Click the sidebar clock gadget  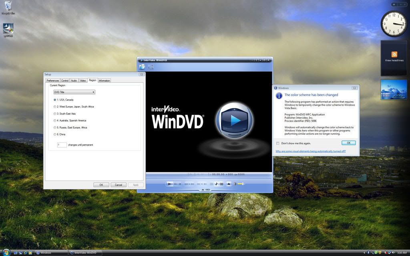394,24
